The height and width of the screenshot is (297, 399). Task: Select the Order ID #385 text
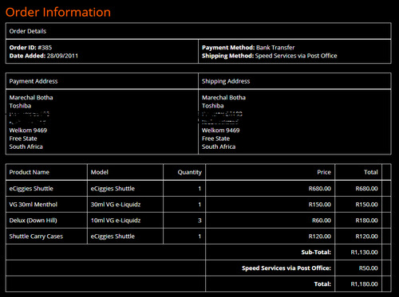tap(30, 48)
